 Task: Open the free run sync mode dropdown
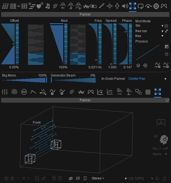tap(149, 31)
